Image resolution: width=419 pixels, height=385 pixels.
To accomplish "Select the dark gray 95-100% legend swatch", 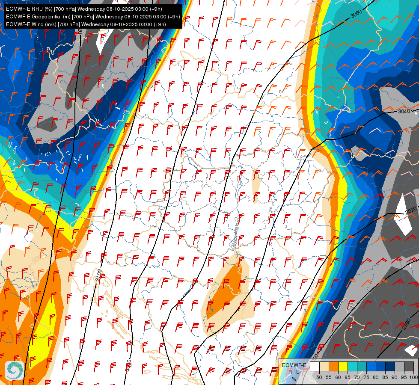I will click(x=409, y=366).
